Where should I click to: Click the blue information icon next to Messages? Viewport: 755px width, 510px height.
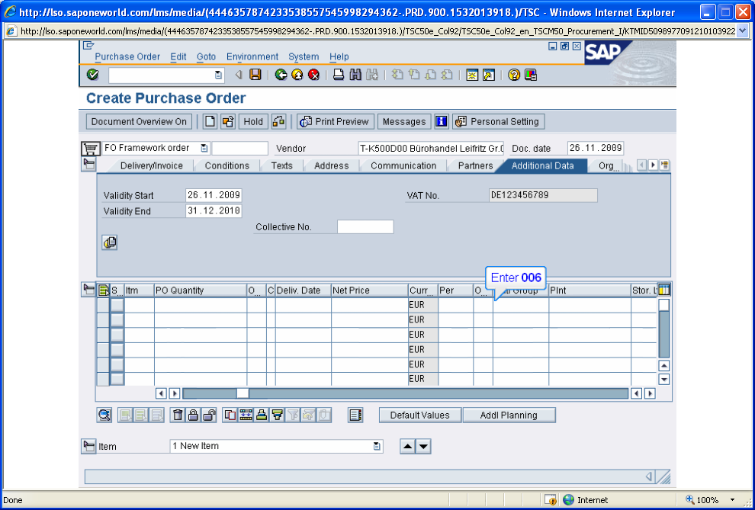(442, 122)
